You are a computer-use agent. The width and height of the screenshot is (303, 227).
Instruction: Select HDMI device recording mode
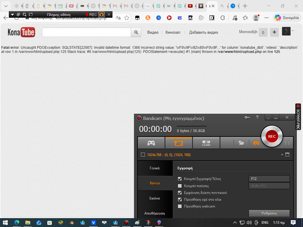(206, 143)
